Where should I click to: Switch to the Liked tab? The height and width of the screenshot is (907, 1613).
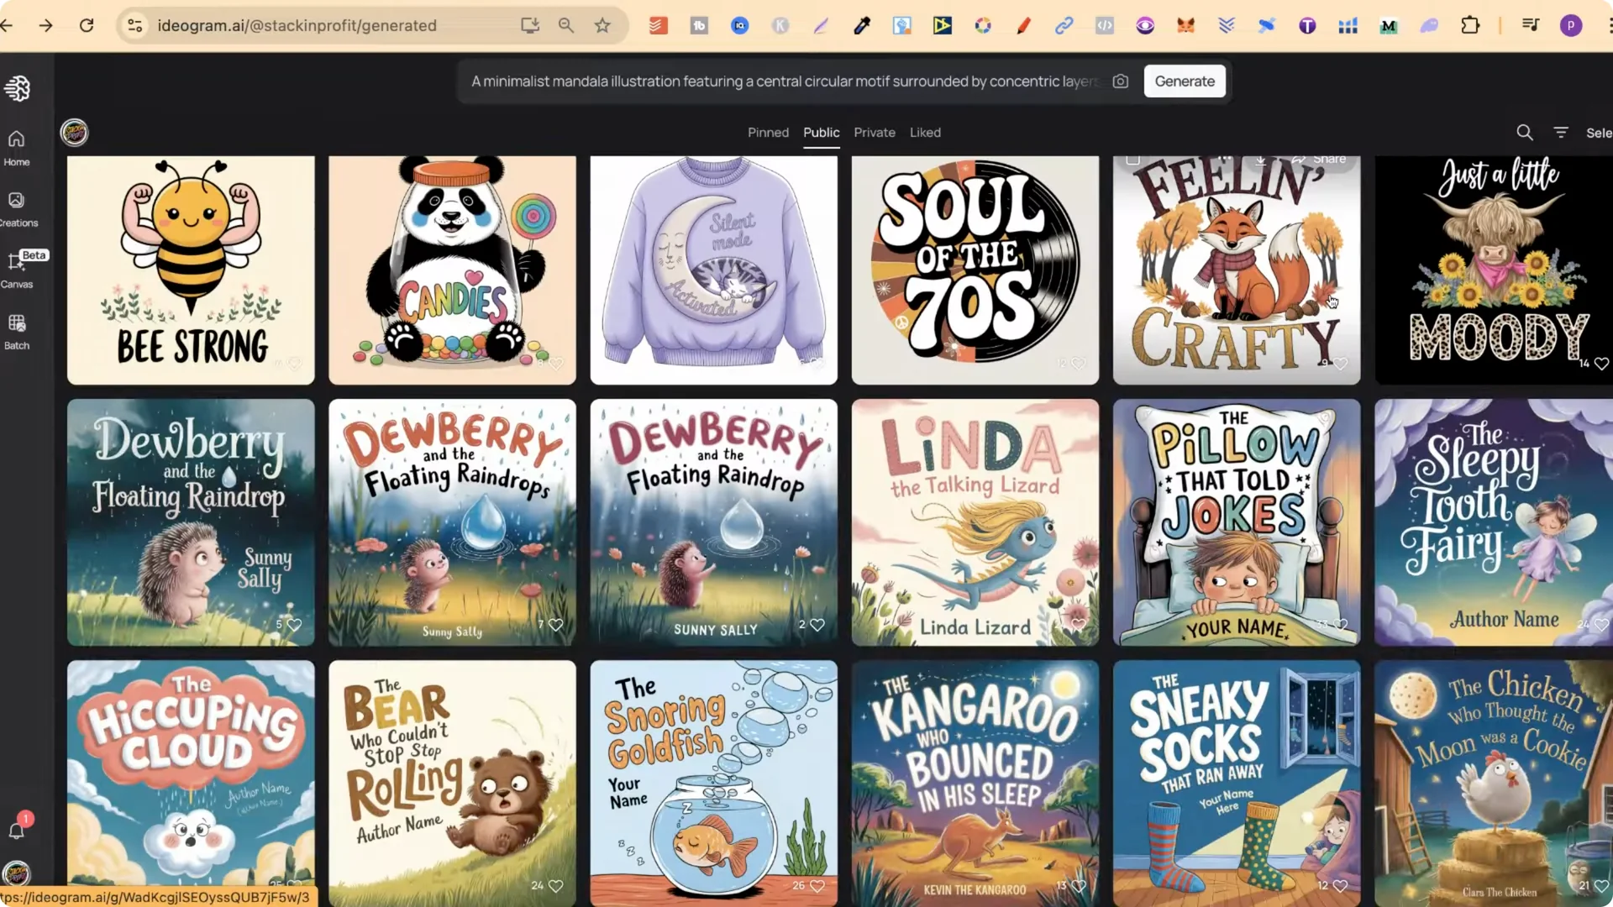click(x=925, y=132)
